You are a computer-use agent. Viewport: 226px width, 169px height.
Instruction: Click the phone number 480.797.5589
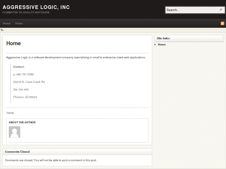click(x=23, y=74)
